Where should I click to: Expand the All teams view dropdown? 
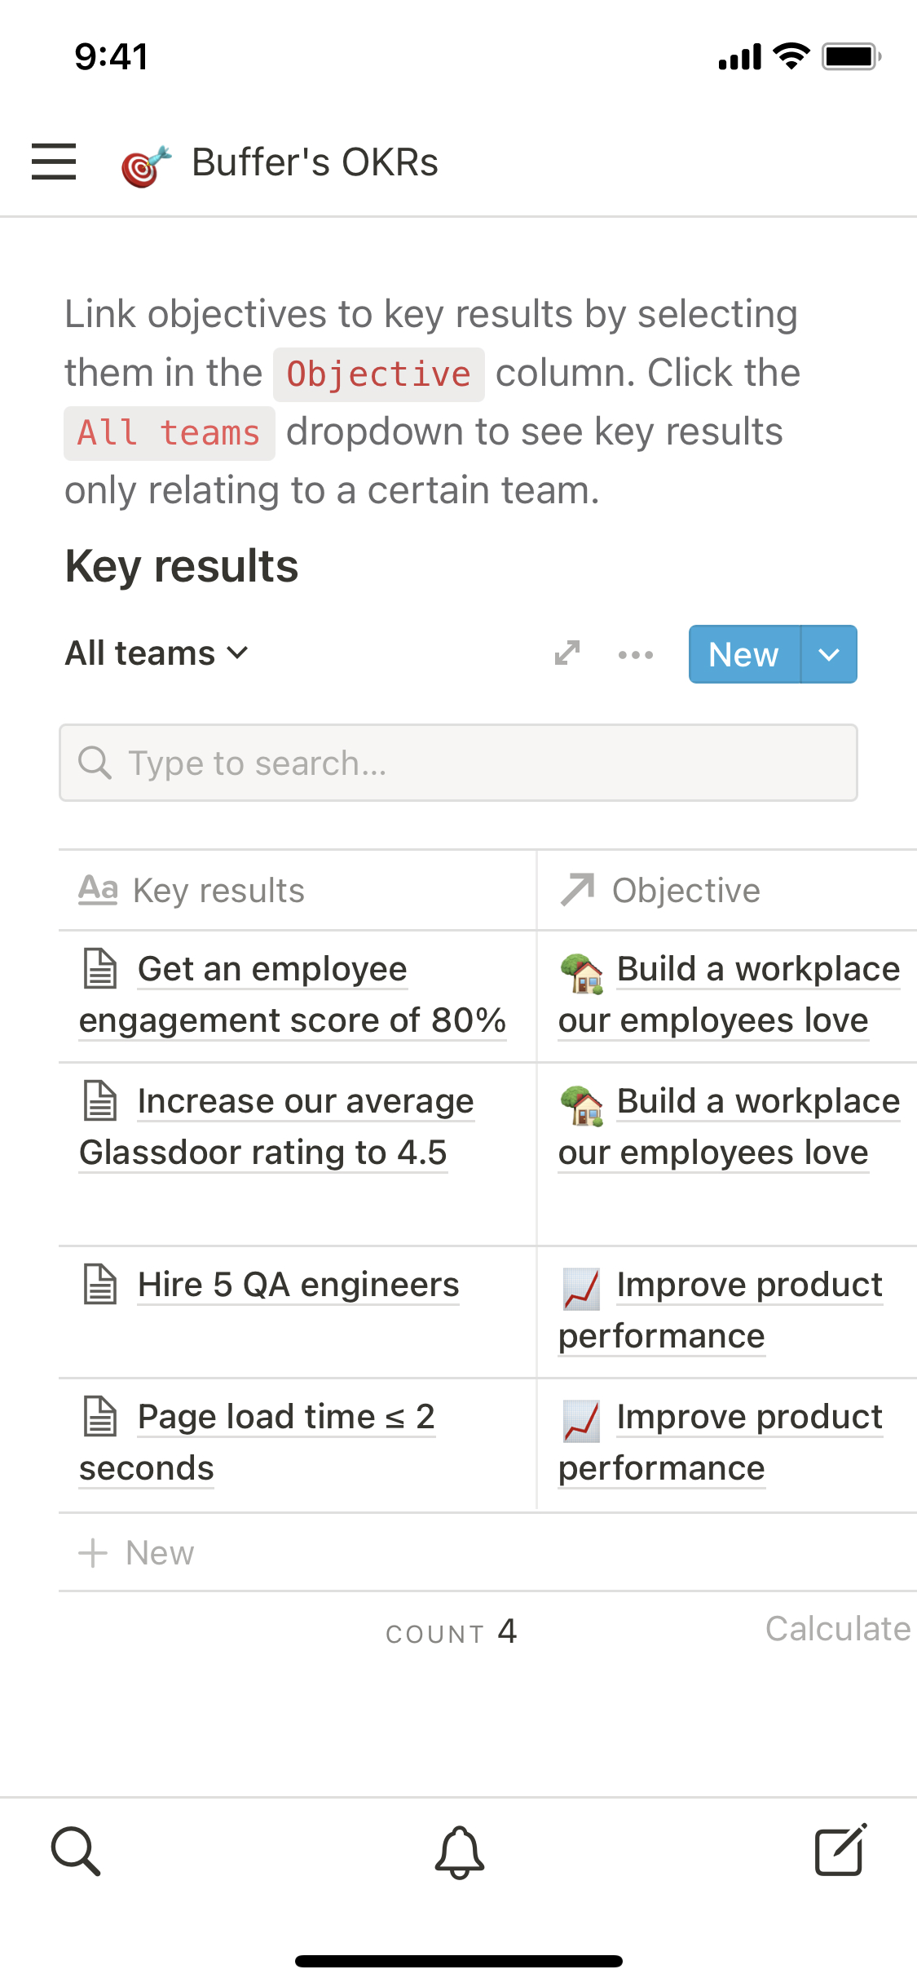click(157, 653)
